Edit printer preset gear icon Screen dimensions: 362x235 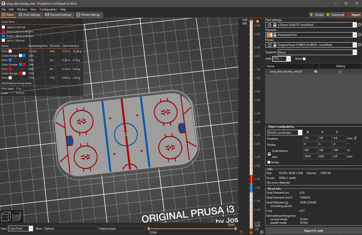[359, 45]
